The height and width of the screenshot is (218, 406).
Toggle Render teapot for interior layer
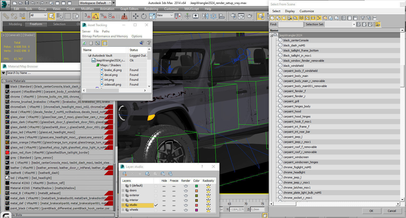[x=186, y=200]
